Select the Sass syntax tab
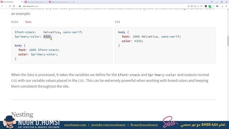Screen dimensions: 229x129 (x=28, y=22)
